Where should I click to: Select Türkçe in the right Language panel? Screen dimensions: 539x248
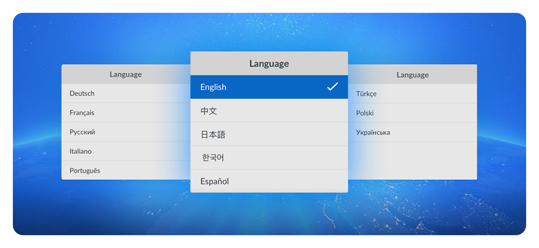click(413, 94)
